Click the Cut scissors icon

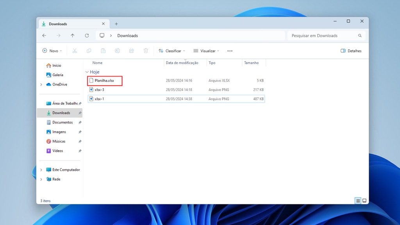click(75, 51)
